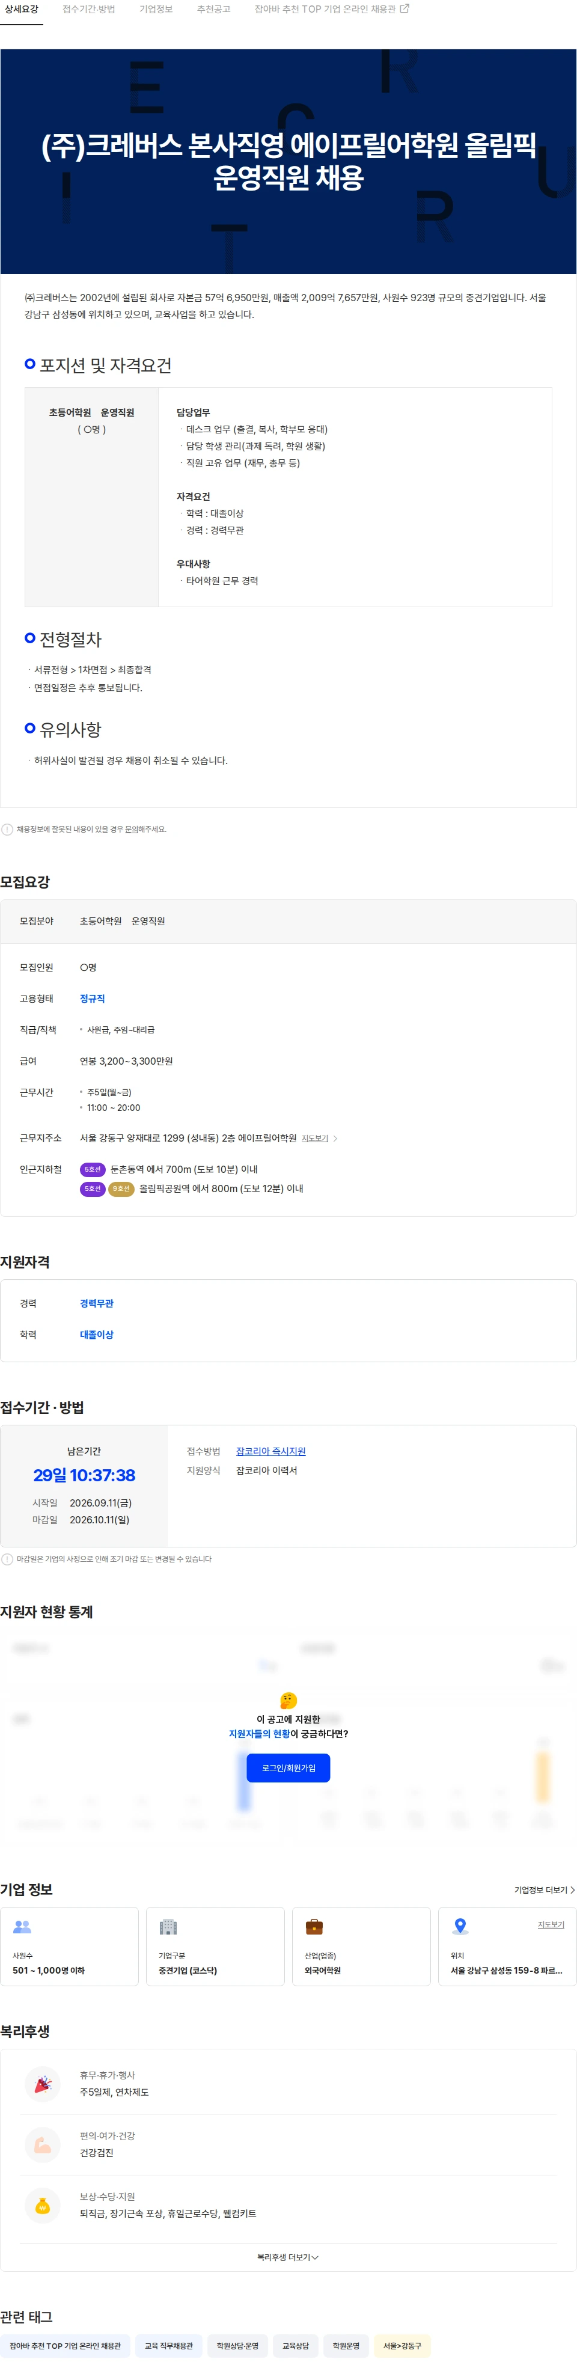Click the 보상·수당·지원 money bag icon
Screen dimensions: 577x2374
(x=43, y=2205)
